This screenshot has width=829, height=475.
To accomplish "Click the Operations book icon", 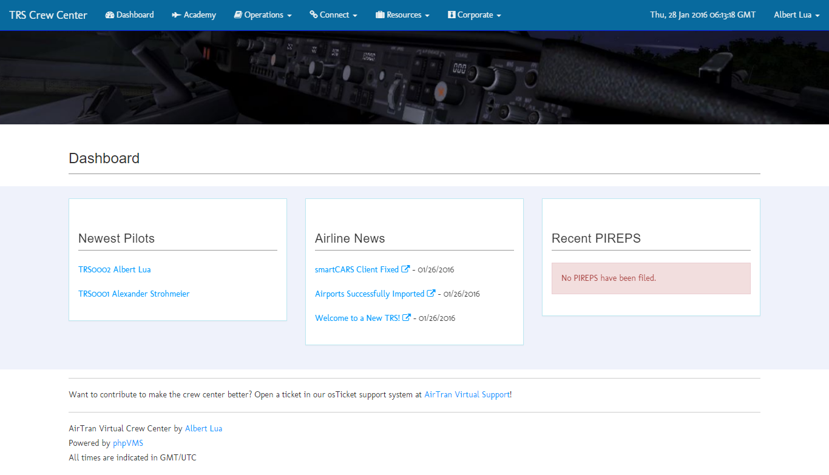I will [238, 15].
